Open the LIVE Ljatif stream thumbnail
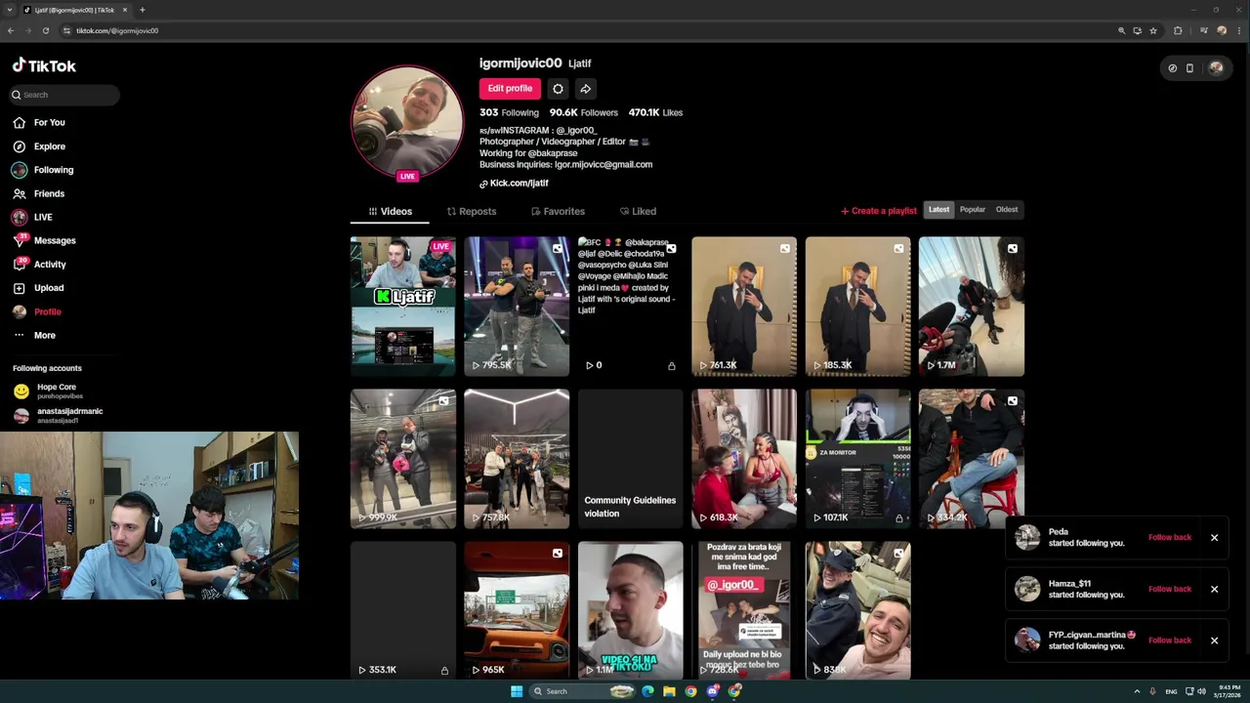Screen dimensions: 1250x703 tap(402, 307)
